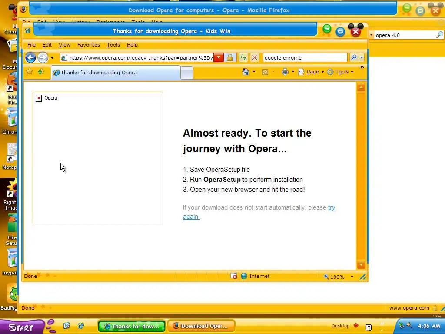445x334 pixels.
Task: Click the red arrow next to Desktop label
Action: tap(356, 325)
